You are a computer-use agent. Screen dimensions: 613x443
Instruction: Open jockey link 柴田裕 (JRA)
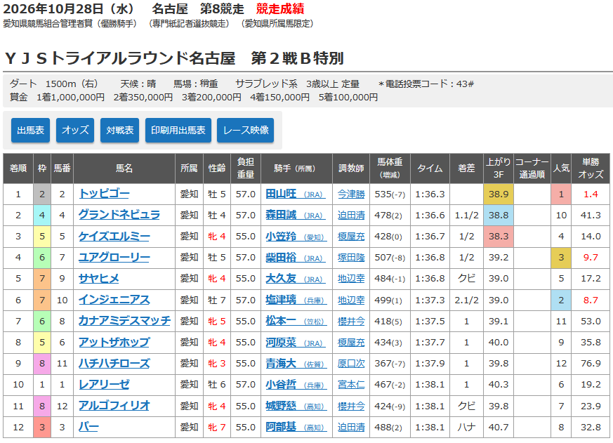[296, 257]
